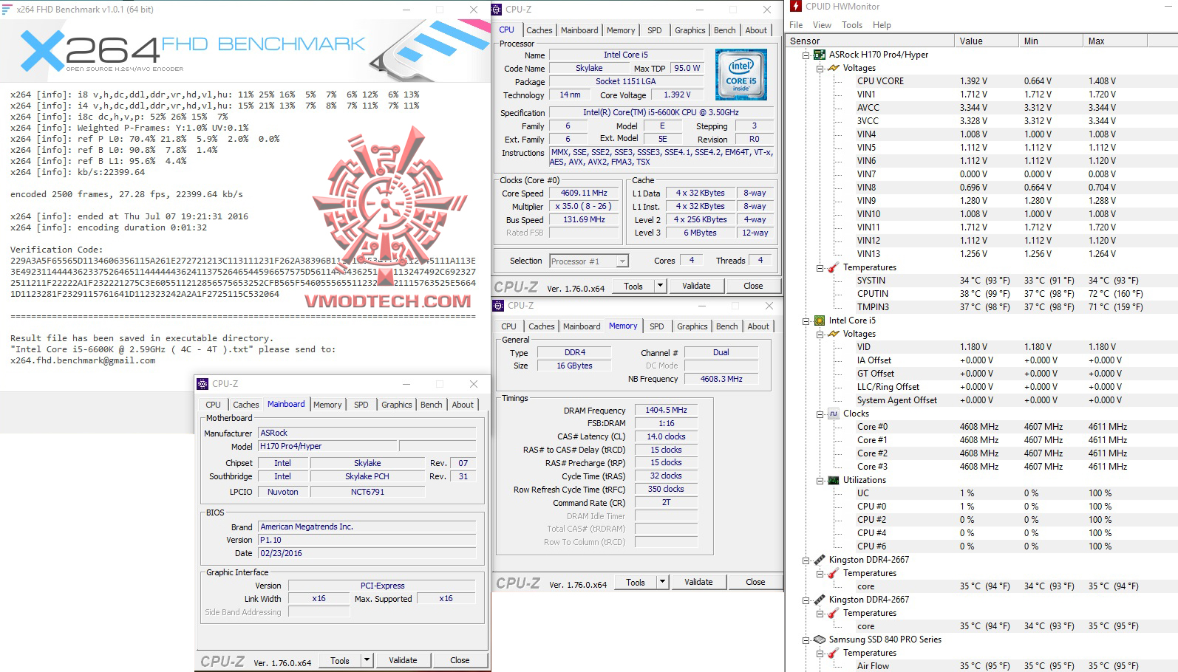Open Memory tab in CPU-Z Mainboard window
This screenshot has height=672, width=1178.
pyautogui.click(x=327, y=405)
